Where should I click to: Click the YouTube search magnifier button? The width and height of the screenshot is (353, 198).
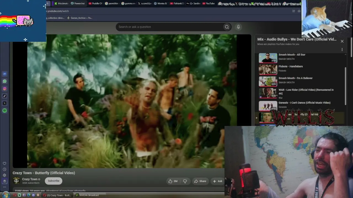click(x=227, y=27)
